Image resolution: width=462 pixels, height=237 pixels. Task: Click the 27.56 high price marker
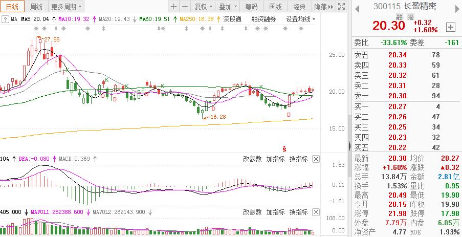tap(51, 39)
